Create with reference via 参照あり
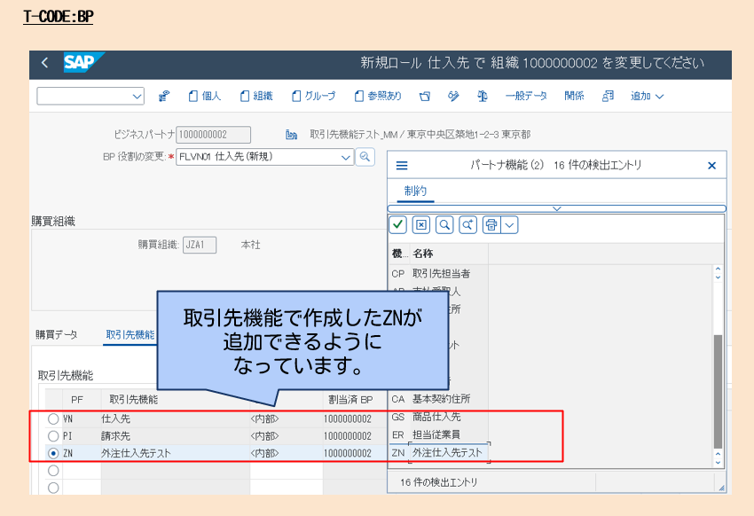The image size is (754, 516). 378,96
